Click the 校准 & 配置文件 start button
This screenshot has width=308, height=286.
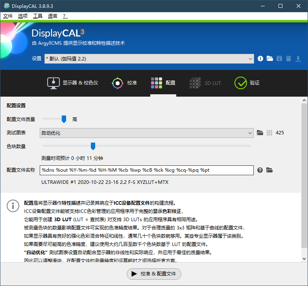(154, 274)
